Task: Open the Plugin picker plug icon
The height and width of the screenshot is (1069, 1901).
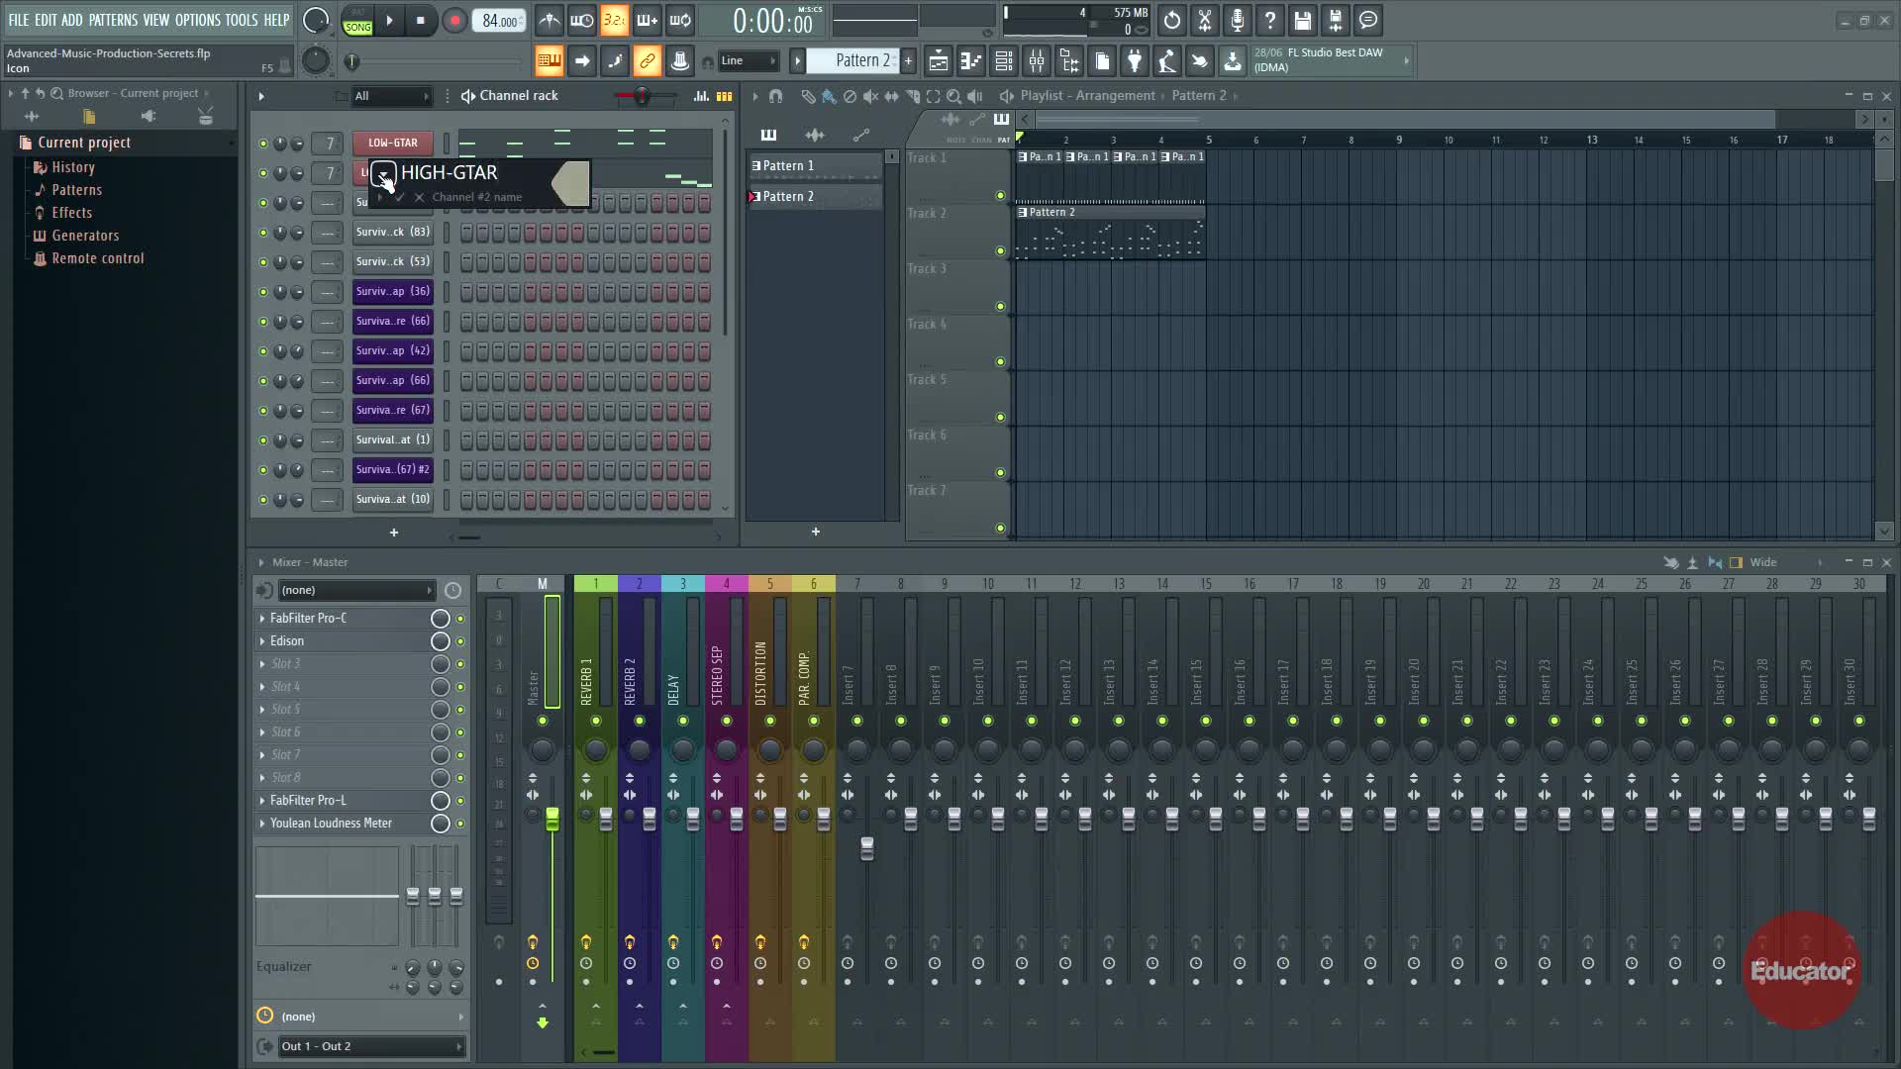Action: 1135,61
